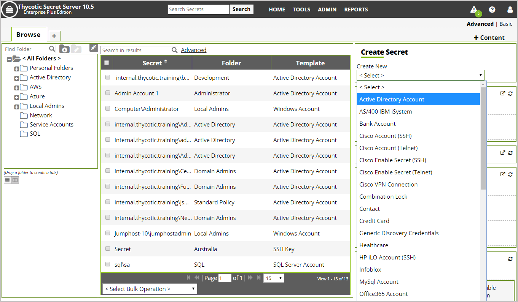Check the Jumphost-10\jumphostadmin row checkbox
Screen dimensions: 518x302
(108, 233)
